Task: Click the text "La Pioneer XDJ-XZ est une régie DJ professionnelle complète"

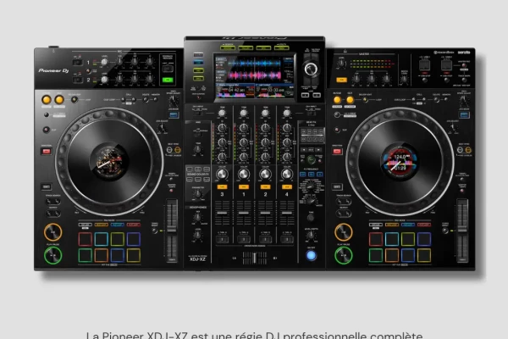Action: coord(254,335)
